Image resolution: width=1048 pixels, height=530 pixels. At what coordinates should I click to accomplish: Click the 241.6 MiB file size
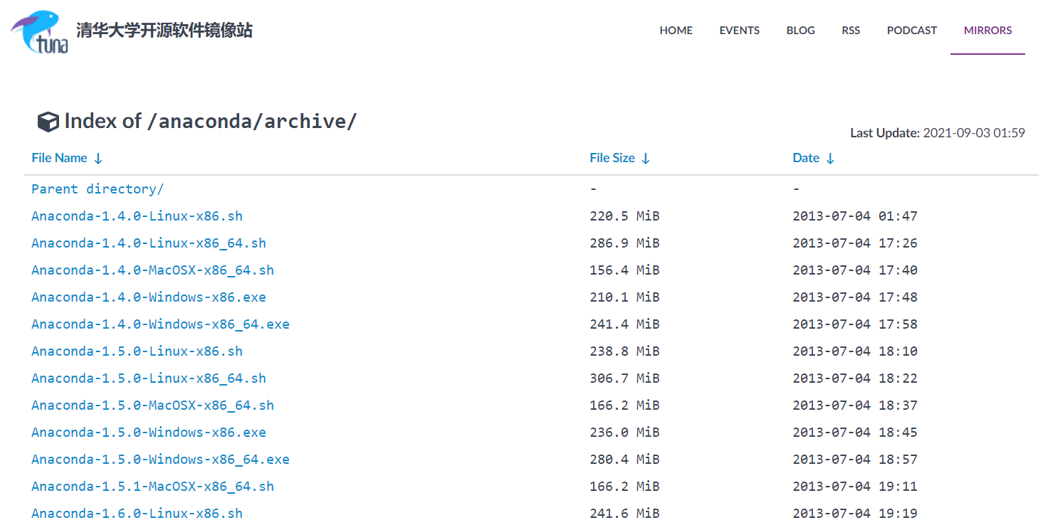click(x=624, y=513)
